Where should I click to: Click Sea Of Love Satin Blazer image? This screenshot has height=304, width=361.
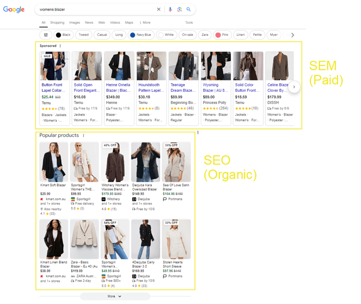tap(176, 162)
